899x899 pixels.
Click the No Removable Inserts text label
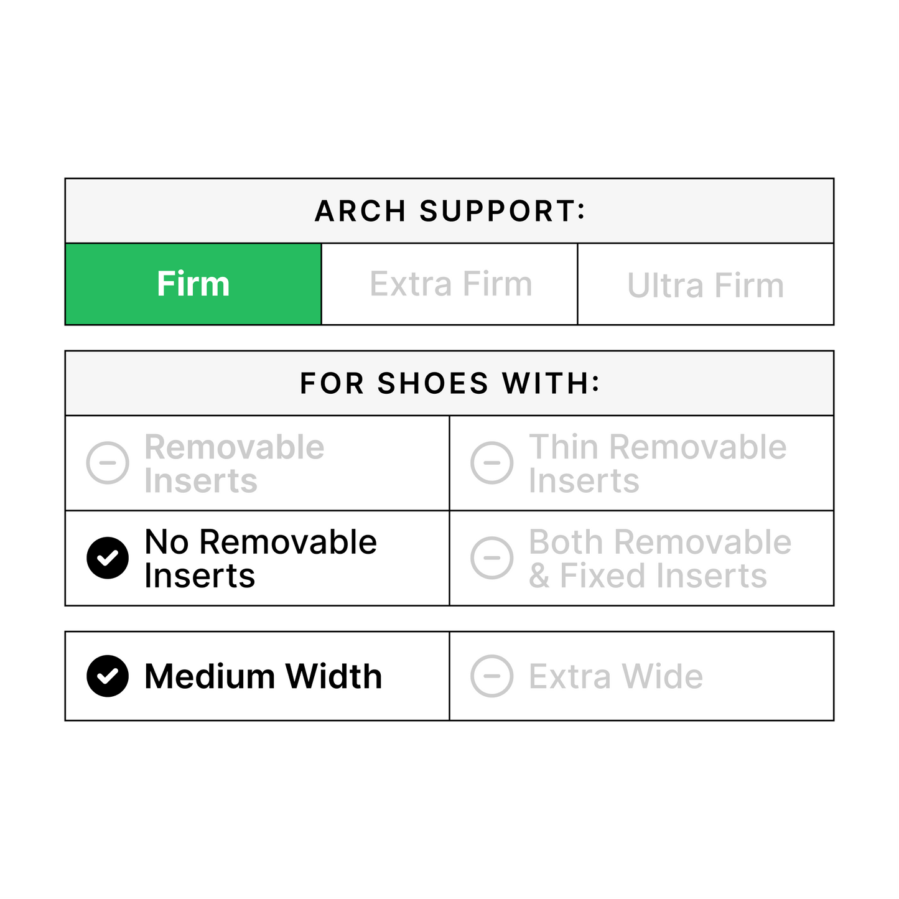pos(260,559)
